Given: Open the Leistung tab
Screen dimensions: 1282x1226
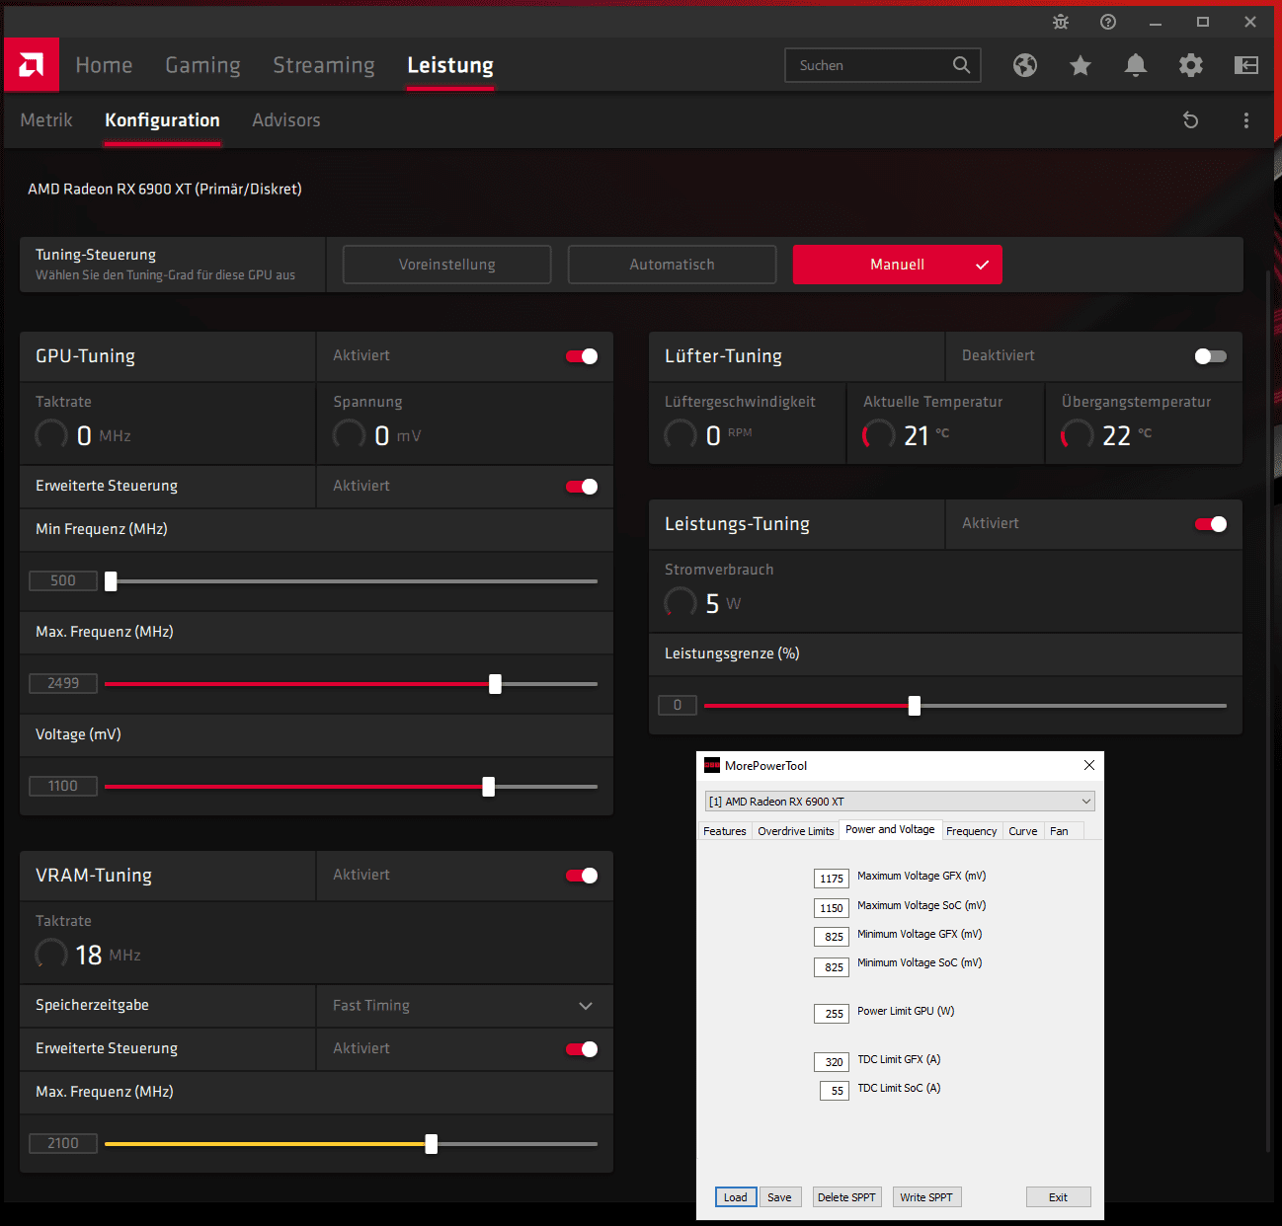Looking at the screenshot, I should [450, 65].
